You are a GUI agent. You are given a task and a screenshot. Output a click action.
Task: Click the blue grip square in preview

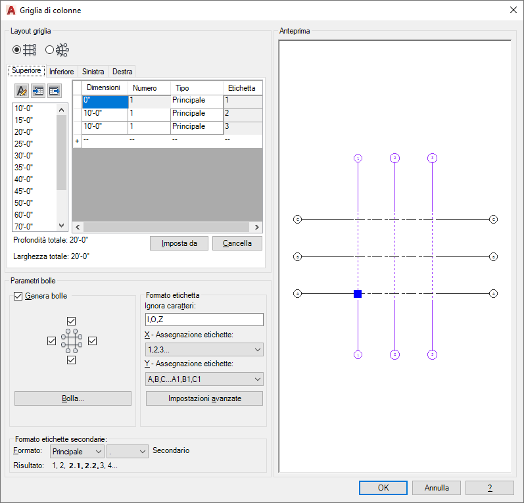point(358,294)
